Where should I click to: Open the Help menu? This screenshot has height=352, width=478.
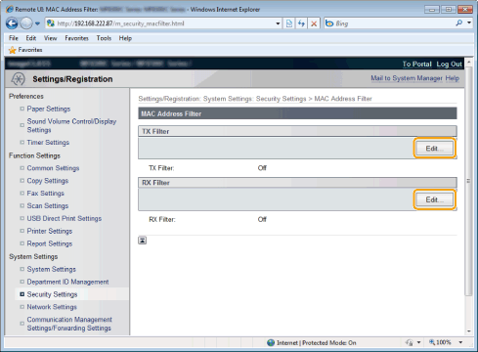click(x=125, y=38)
